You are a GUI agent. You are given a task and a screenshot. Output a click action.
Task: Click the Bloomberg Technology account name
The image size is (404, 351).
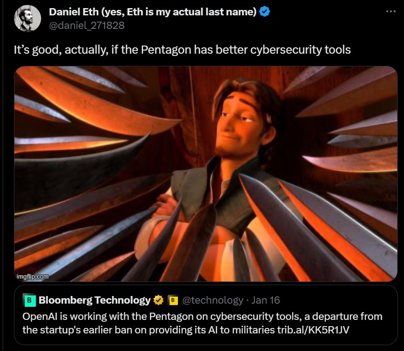(x=94, y=300)
